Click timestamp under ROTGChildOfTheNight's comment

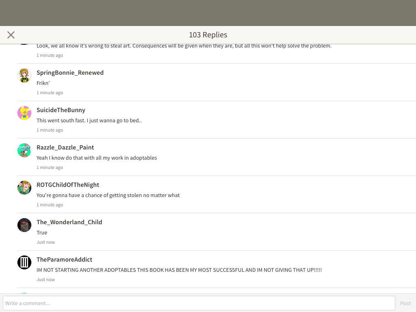(x=50, y=205)
